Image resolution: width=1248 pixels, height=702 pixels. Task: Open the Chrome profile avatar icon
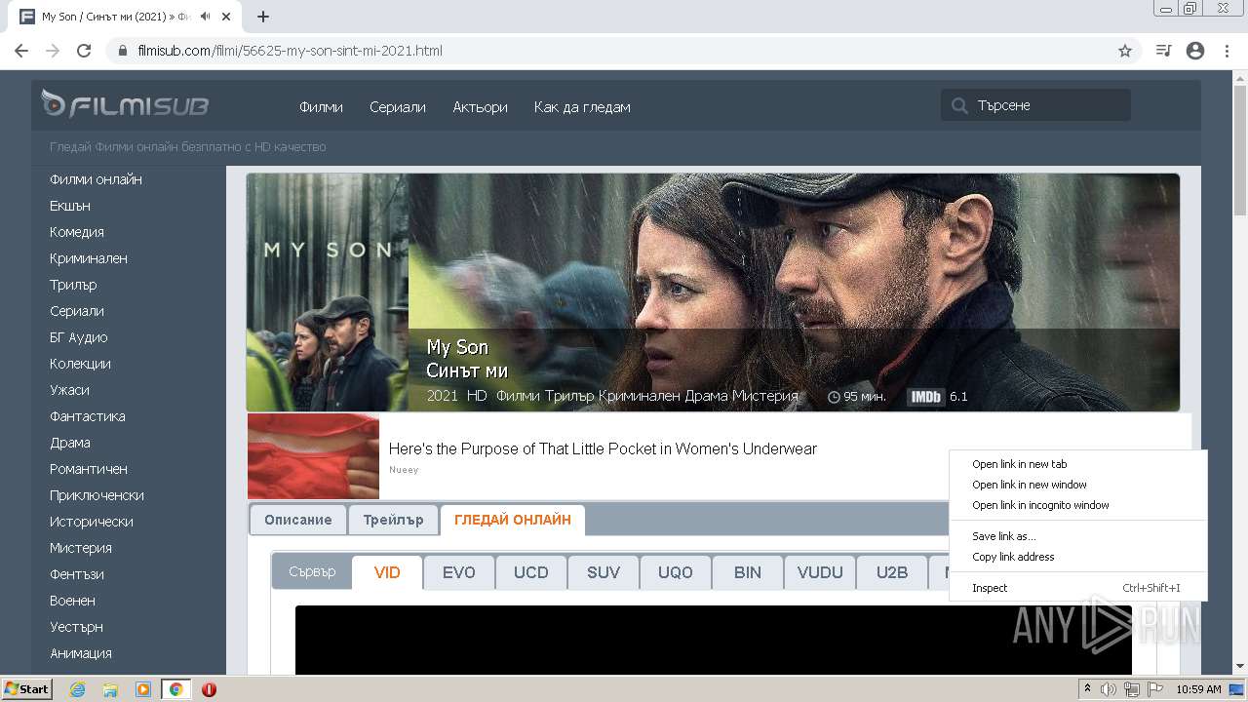[1195, 51]
